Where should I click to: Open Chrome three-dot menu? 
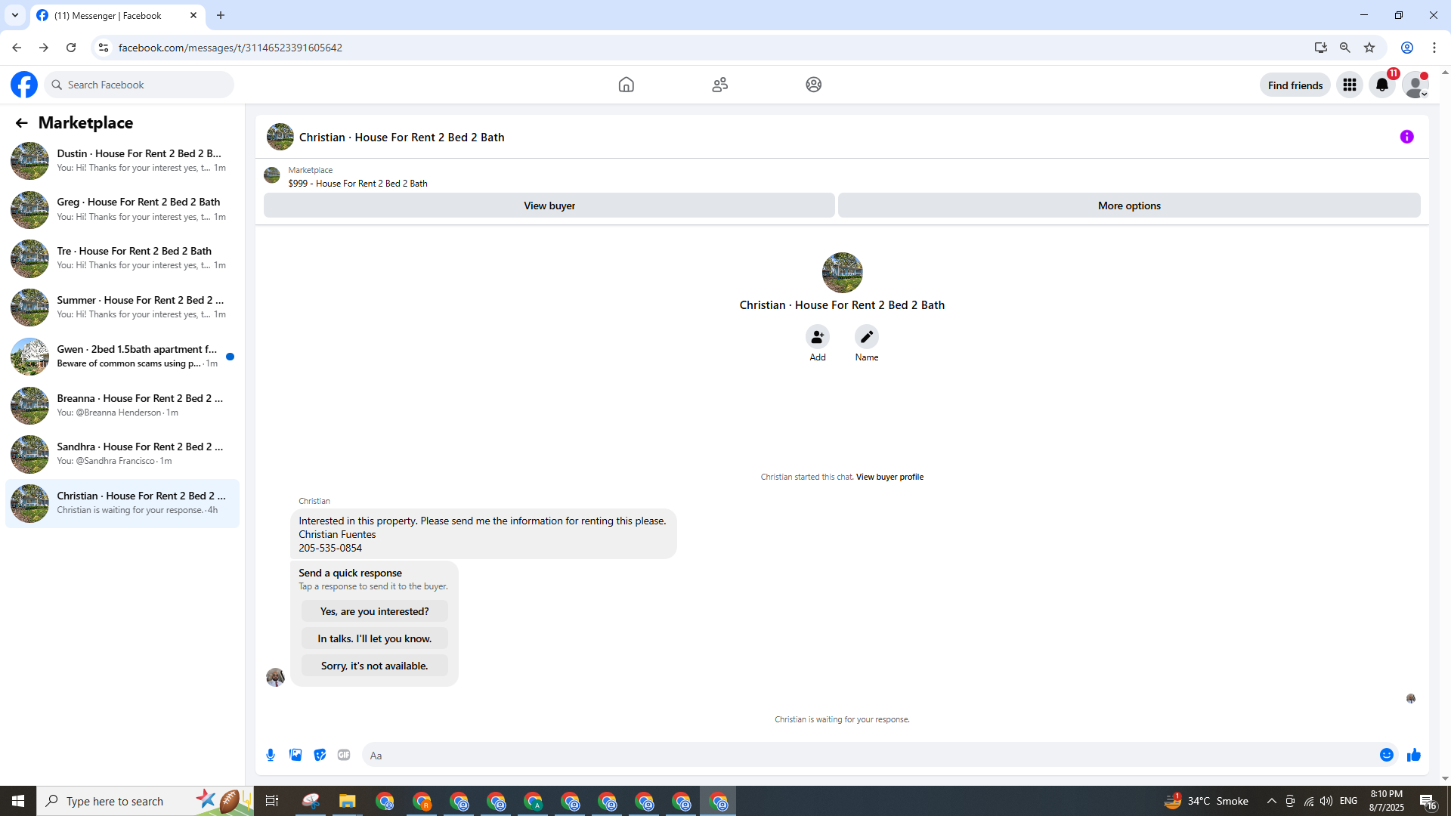tap(1434, 48)
